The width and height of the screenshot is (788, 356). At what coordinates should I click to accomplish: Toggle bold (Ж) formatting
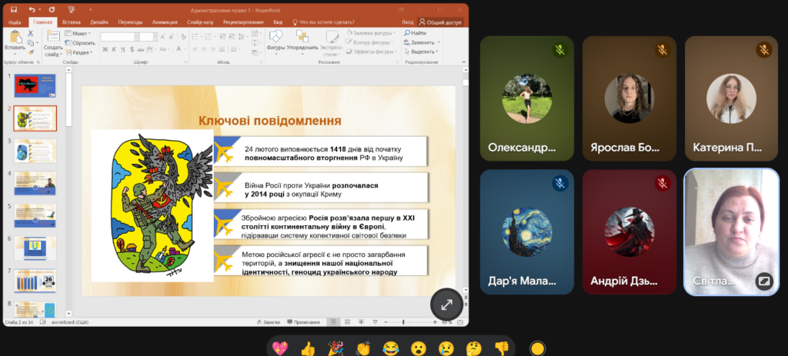105,50
